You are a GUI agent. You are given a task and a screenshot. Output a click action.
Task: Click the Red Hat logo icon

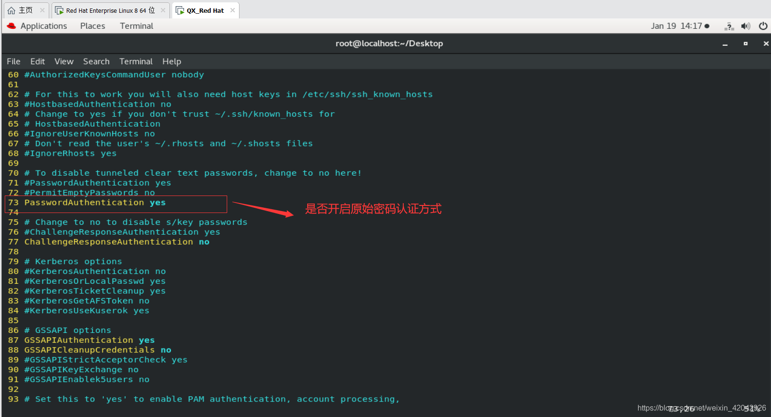11,26
